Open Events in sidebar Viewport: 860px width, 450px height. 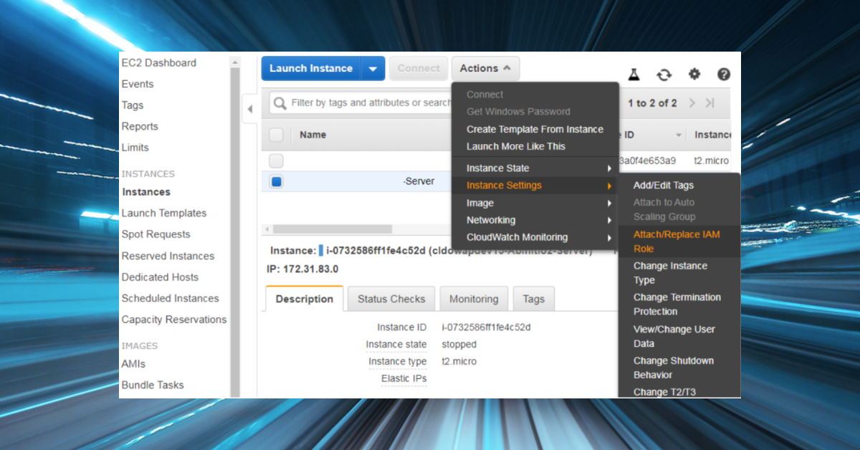point(138,84)
